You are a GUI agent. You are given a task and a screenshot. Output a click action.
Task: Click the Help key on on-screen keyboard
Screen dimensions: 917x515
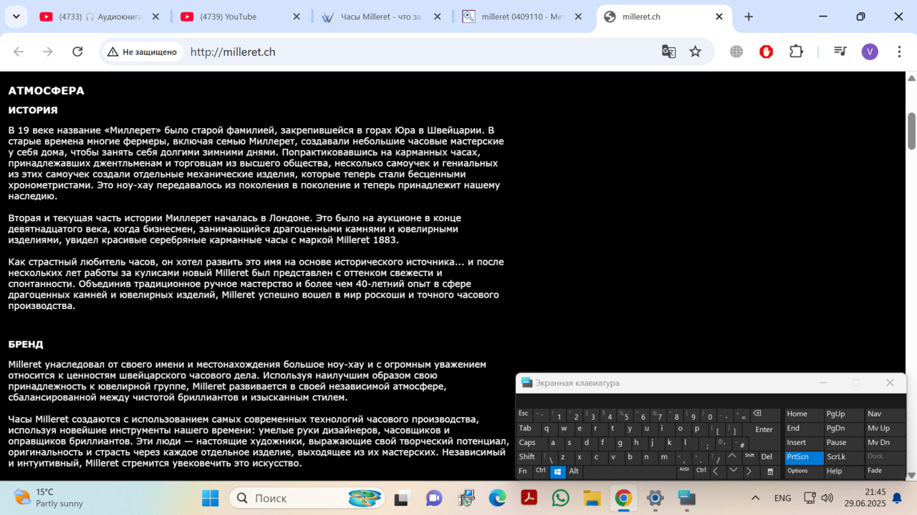point(843,471)
